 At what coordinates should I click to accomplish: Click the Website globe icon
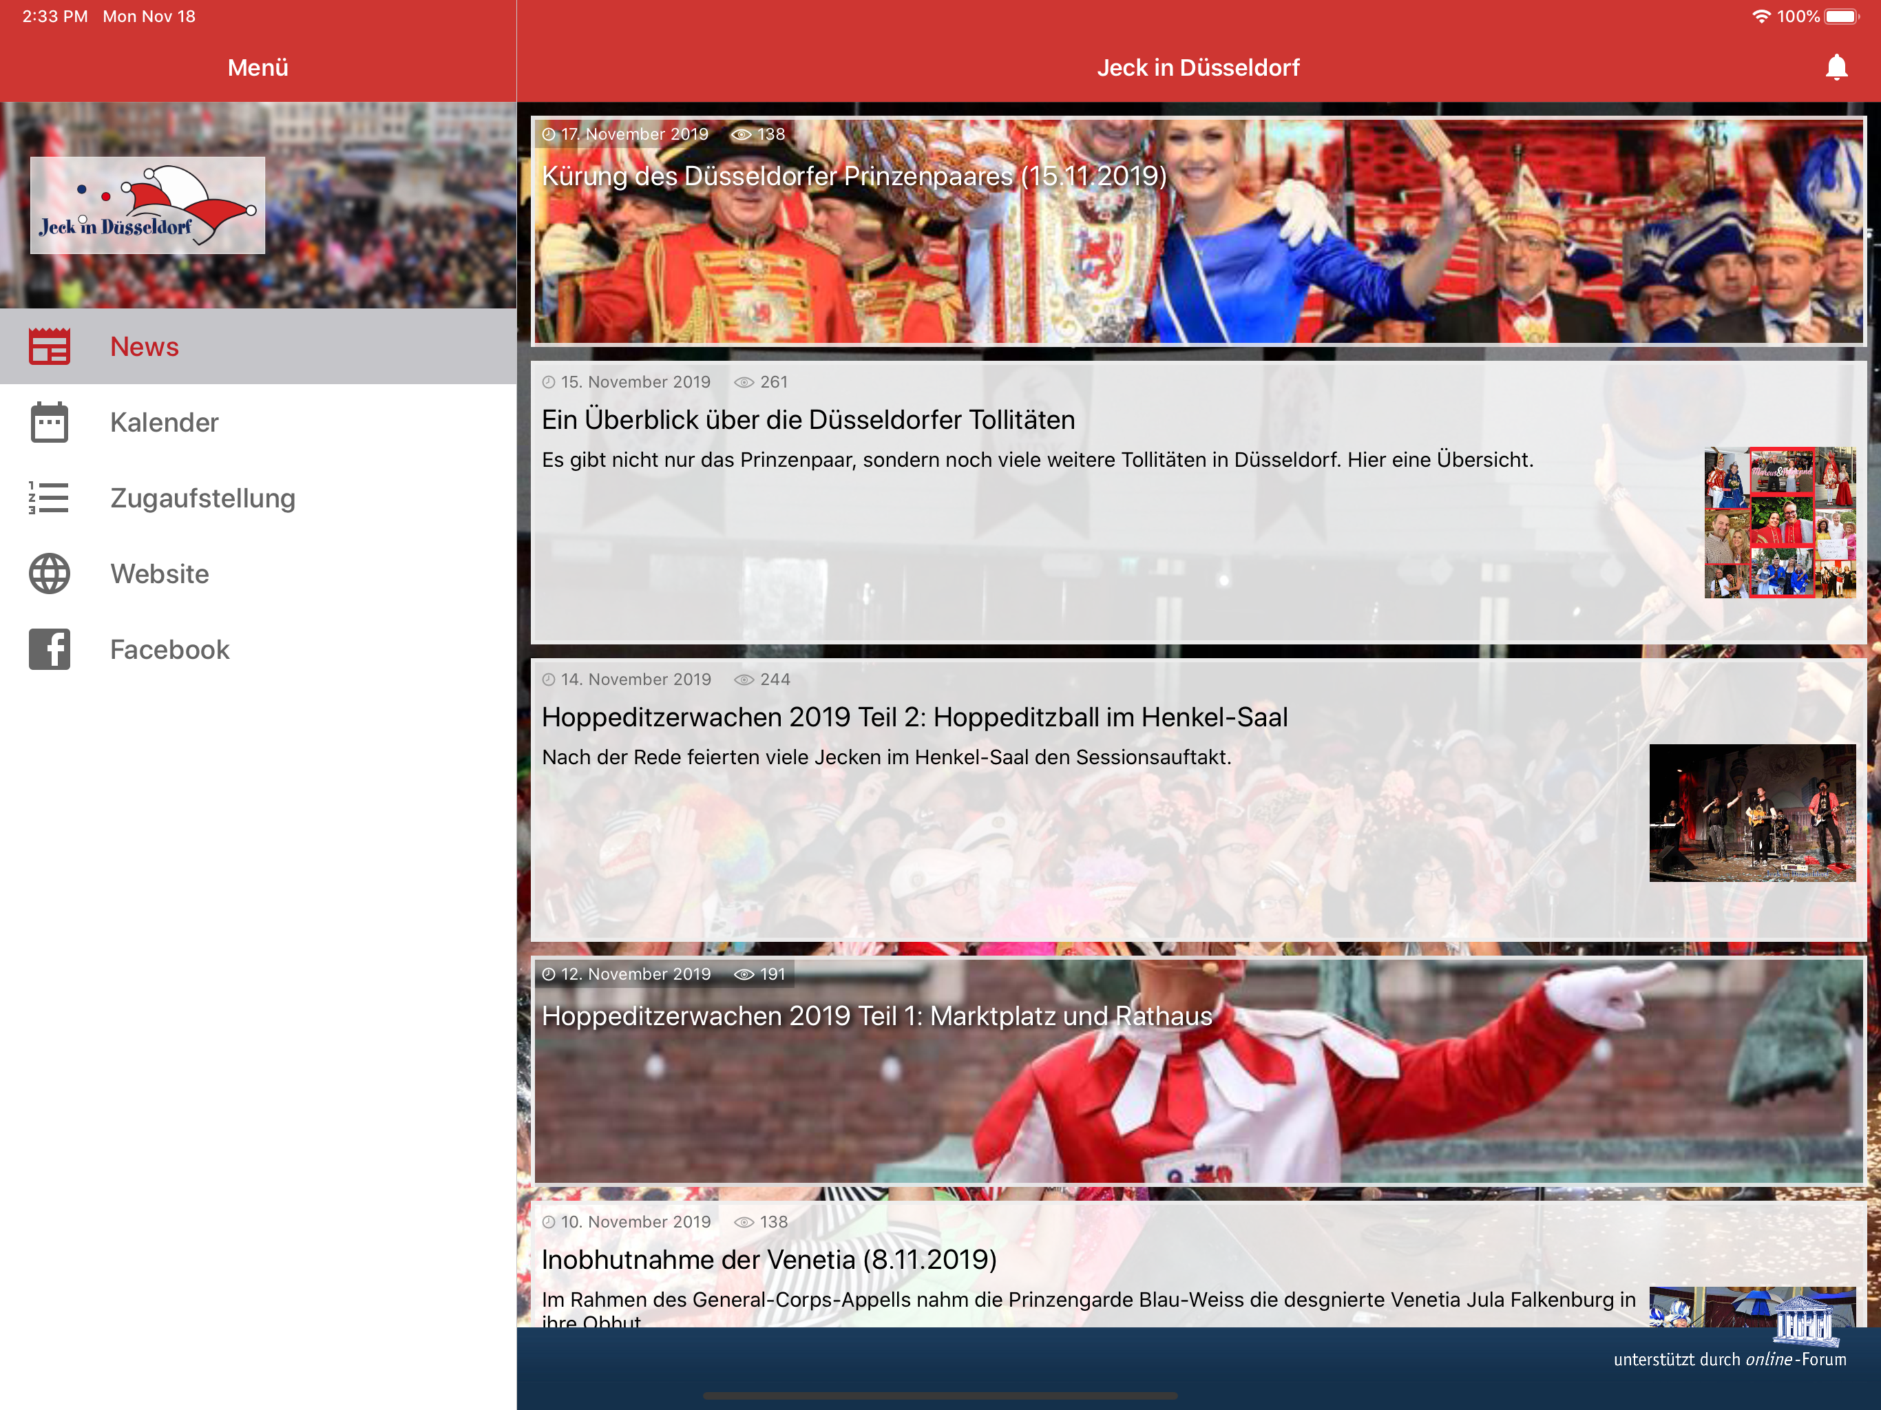click(x=50, y=574)
